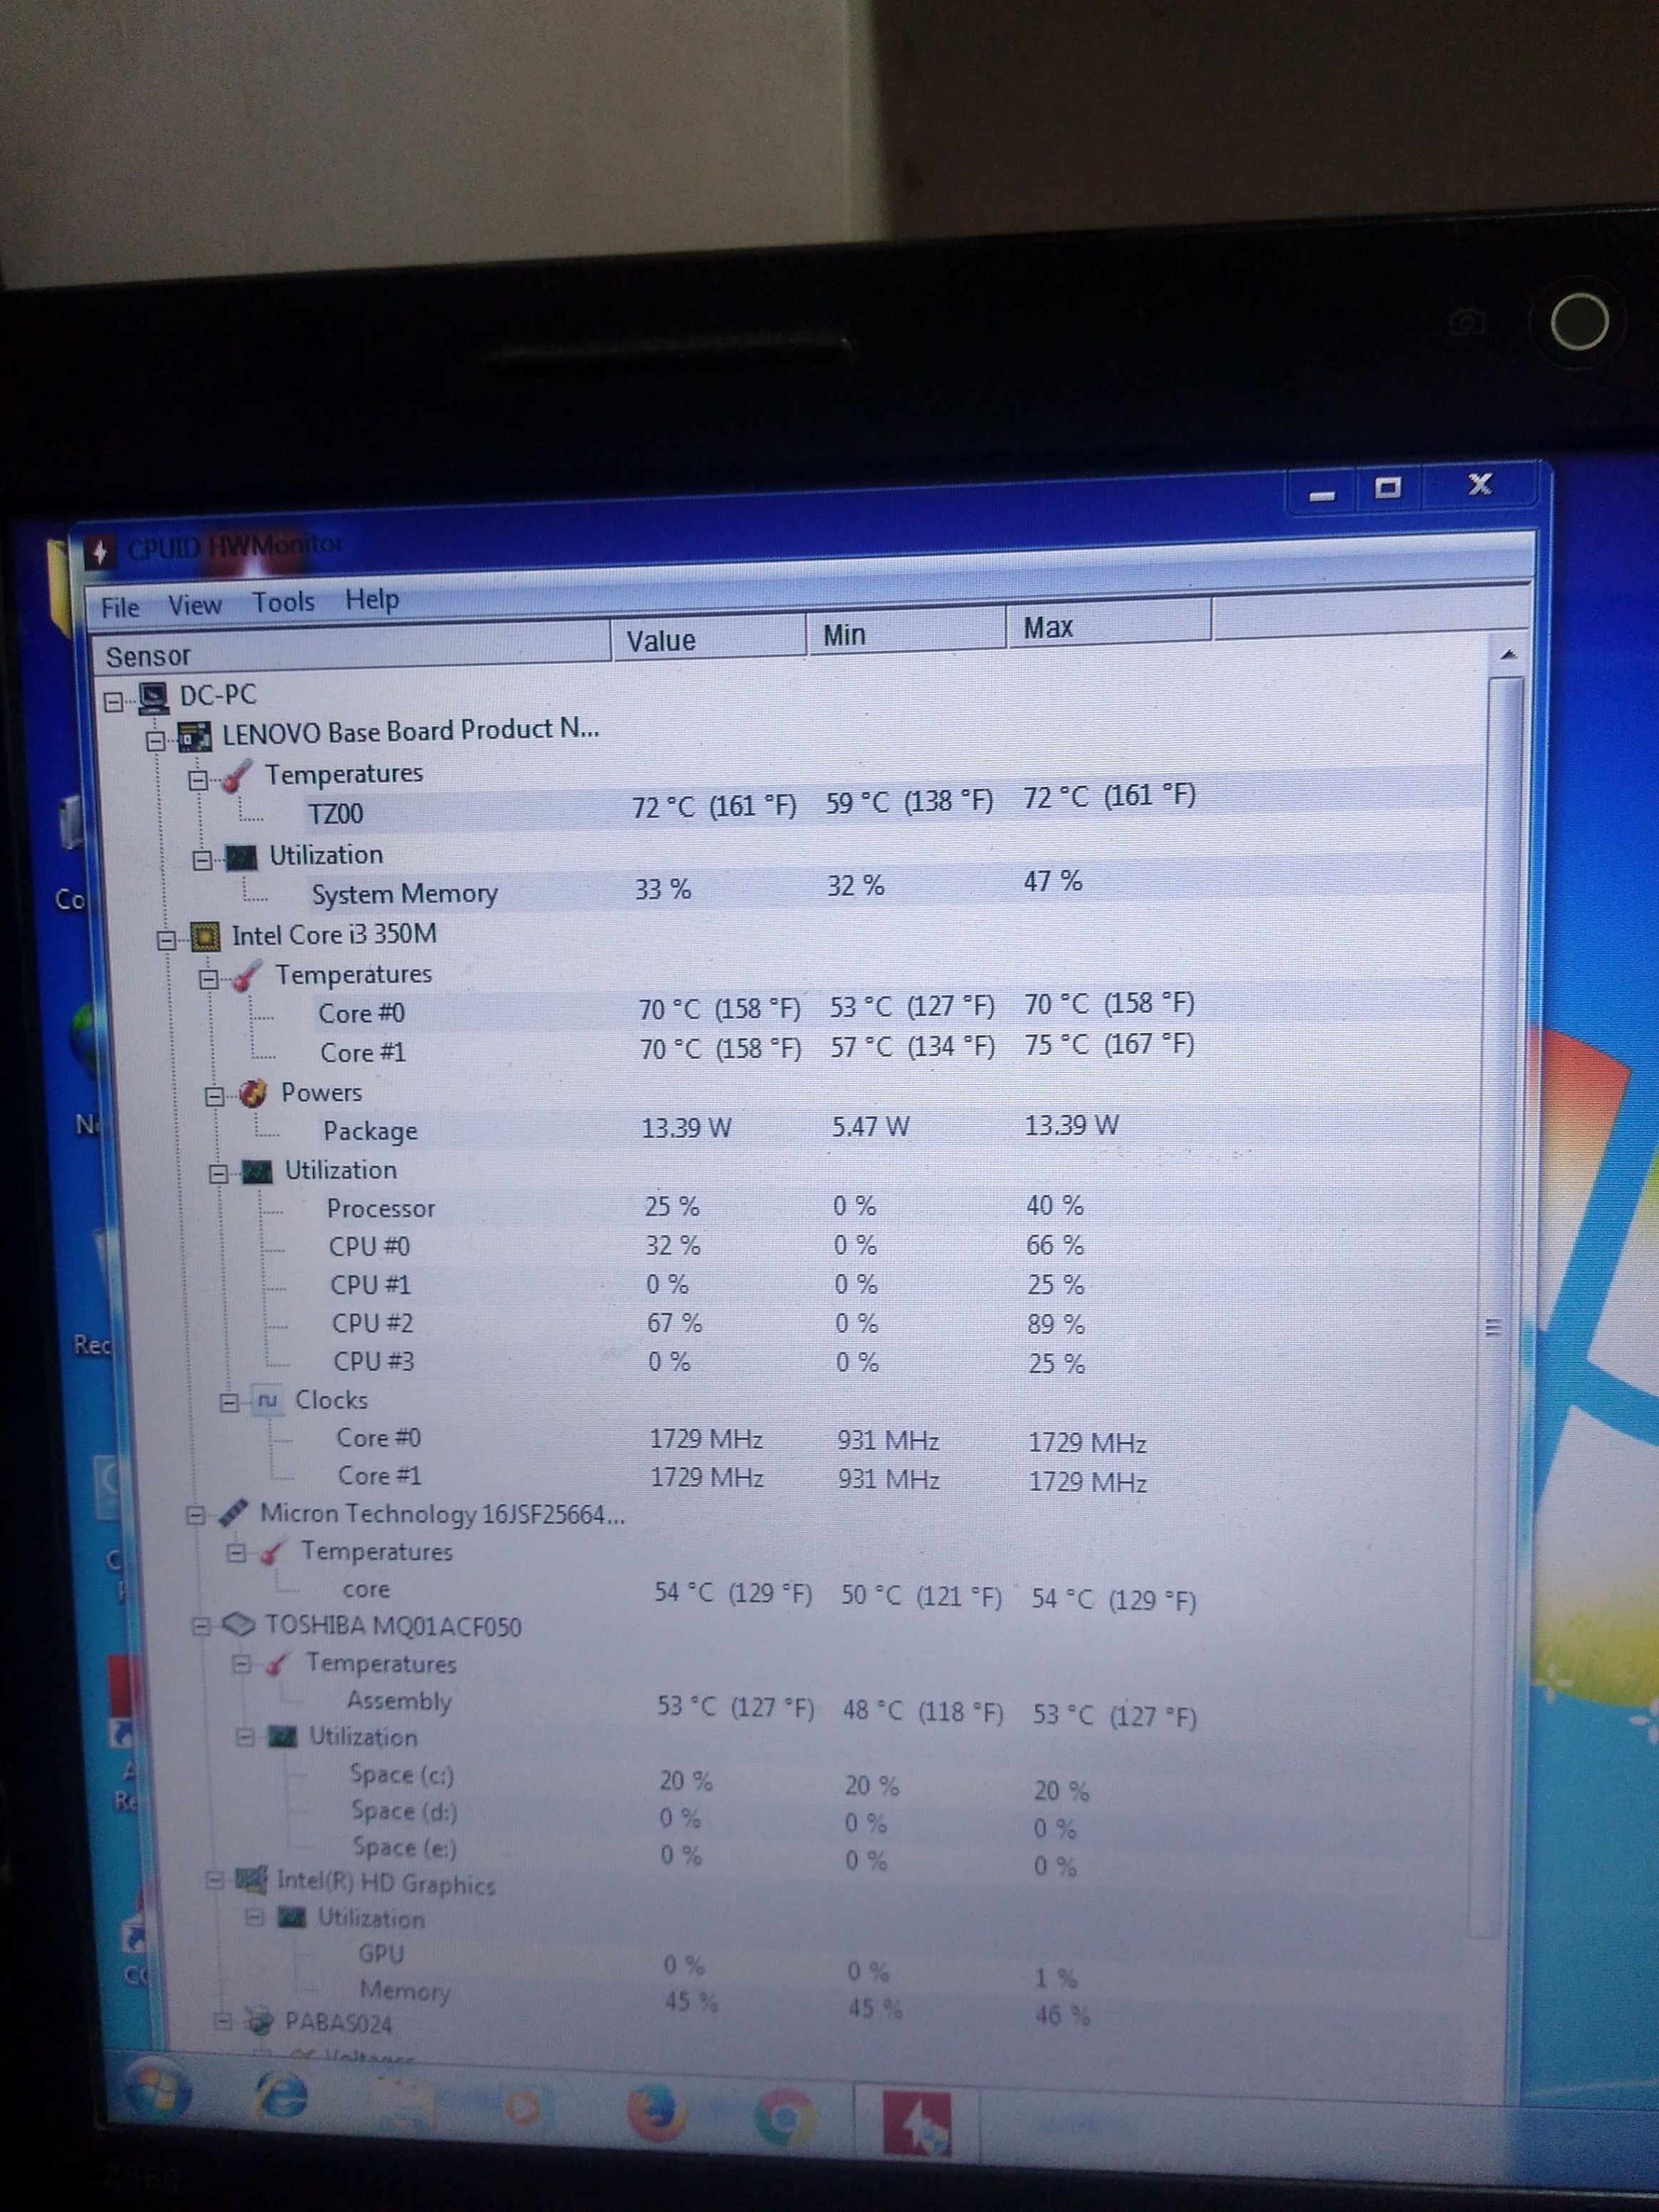Open the View menu

pos(194,605)
